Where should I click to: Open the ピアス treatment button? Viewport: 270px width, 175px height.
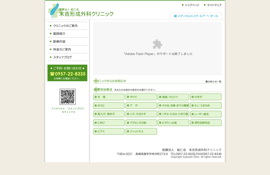(109, 131)
